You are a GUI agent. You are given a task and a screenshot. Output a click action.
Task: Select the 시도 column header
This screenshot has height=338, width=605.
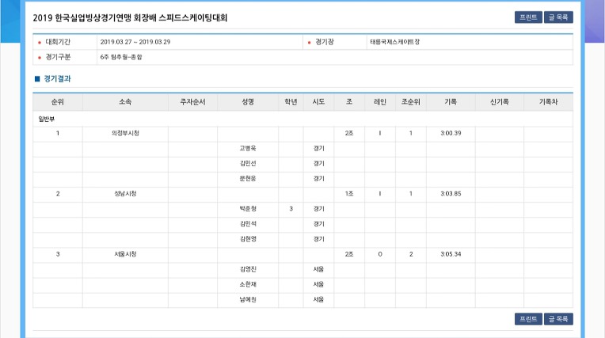pyautogui.click(x=318, y=102)
